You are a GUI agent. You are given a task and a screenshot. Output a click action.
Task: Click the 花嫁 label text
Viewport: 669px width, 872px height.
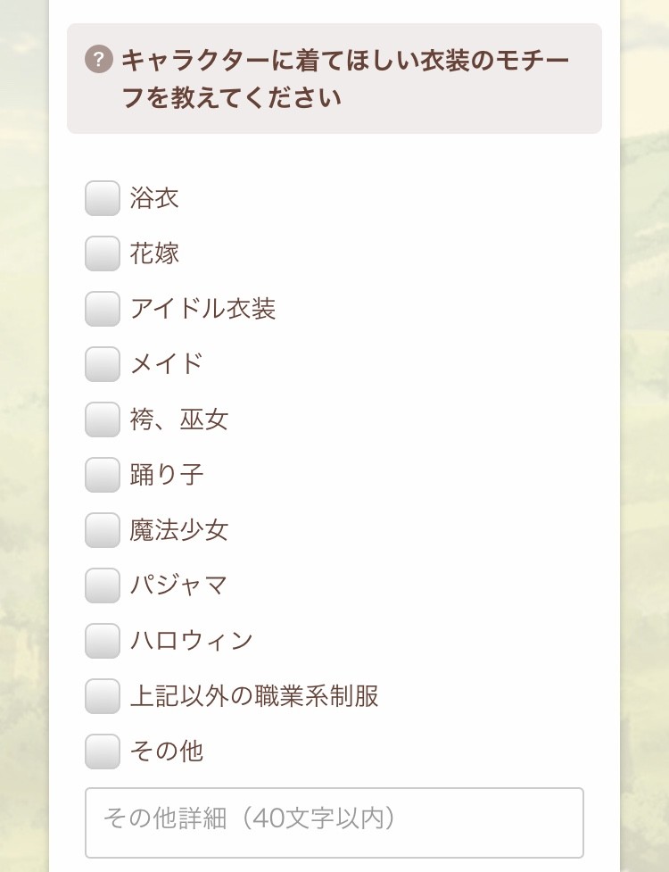[x=153, y=253]
